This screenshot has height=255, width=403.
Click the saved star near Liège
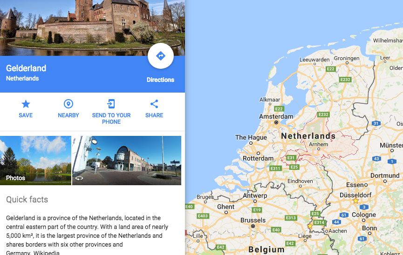(310, 226)
